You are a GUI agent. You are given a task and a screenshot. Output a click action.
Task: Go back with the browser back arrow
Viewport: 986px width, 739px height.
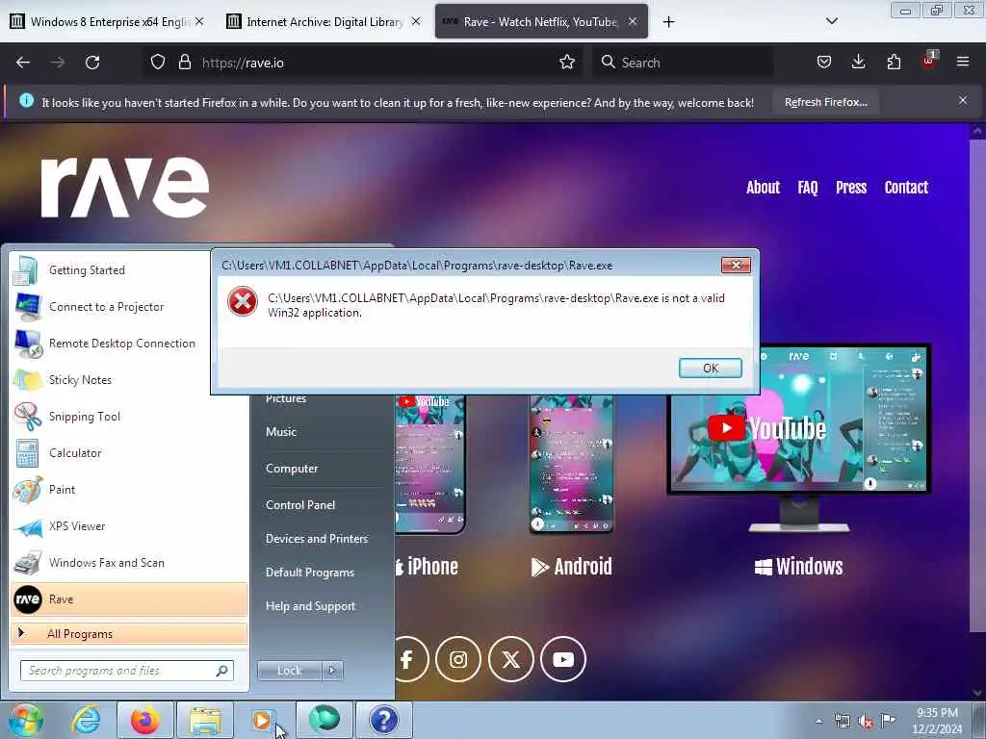23,63
